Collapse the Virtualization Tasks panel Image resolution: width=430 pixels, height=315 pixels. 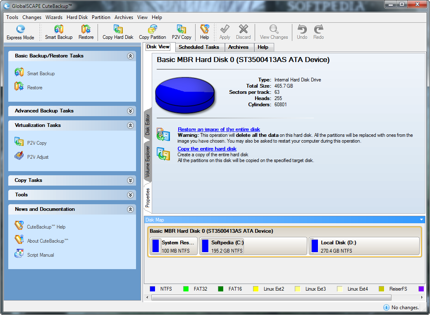click(x=130, y=125)
